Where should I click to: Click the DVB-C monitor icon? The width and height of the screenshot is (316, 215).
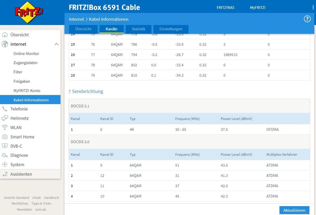click(5, 146)
